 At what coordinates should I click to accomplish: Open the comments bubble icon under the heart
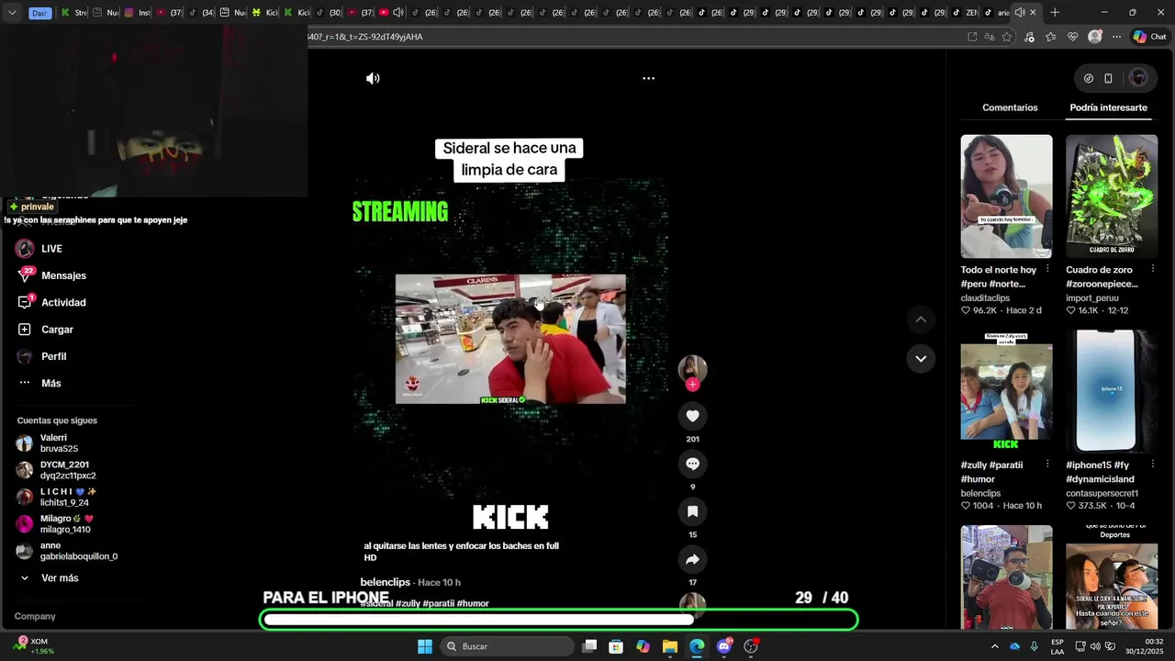(692, 464)
